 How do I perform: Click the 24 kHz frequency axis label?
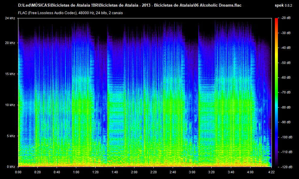(x=10, y=18)
